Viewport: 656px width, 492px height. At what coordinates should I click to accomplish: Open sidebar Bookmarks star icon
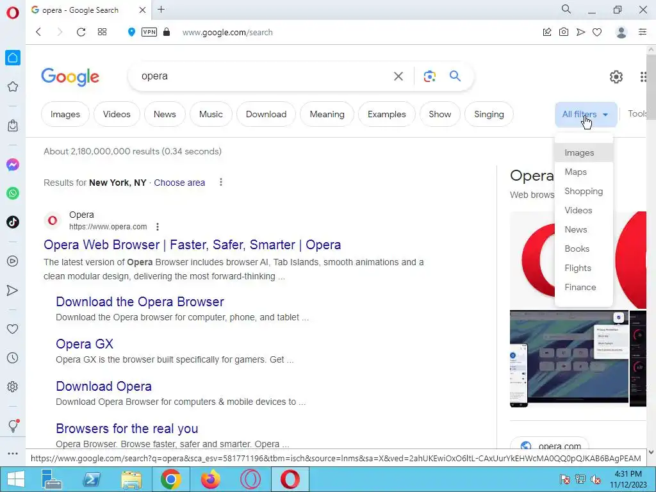click(13, 86)
